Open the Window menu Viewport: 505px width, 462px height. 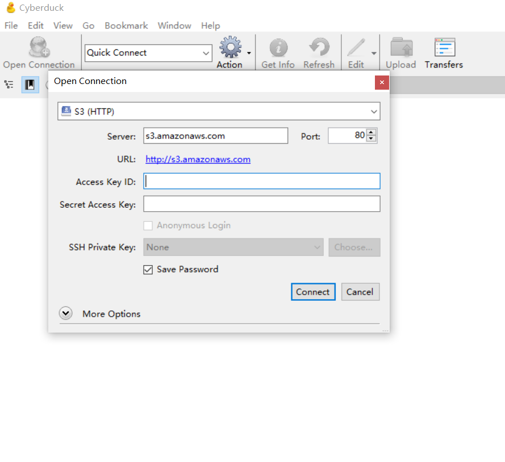coord(174,26)
